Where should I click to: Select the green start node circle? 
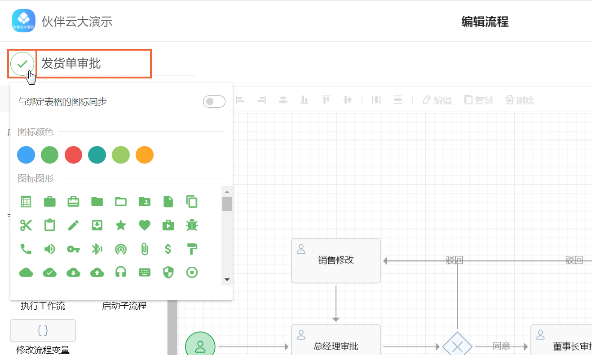[200, 344]
